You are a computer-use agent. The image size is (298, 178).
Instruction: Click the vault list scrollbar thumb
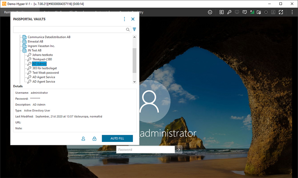pos(134,60)
